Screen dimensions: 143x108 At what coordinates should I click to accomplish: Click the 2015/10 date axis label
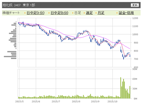(112, 101)
